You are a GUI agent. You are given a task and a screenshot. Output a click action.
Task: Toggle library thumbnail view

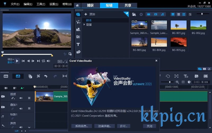coord(184,14)
